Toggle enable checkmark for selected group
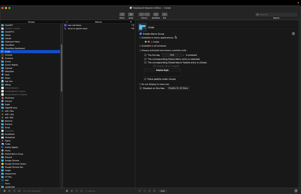 tap(19, 191)
